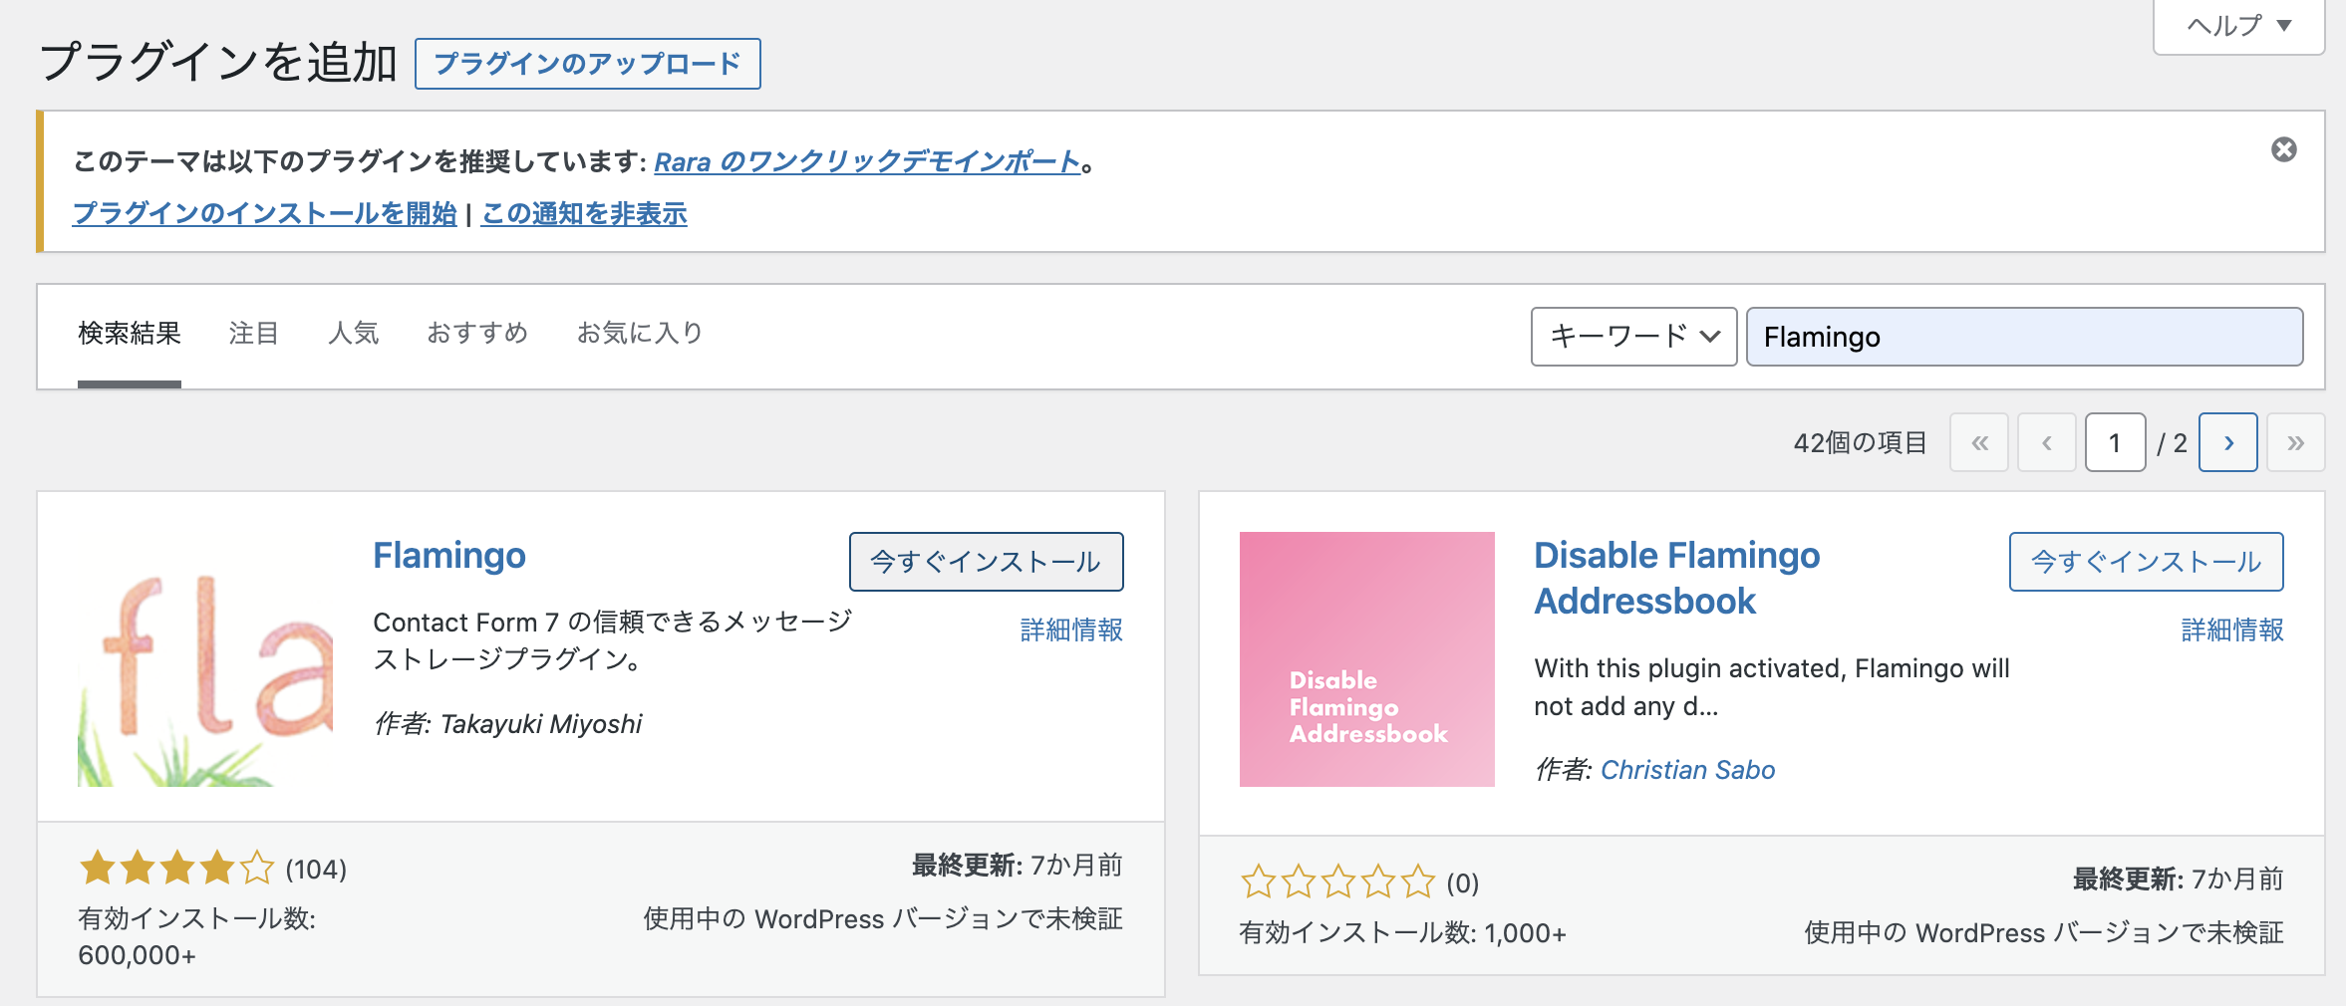The image size is (2346, 1006).
Task: Switch to the 注目 tab
Action: 253,334
